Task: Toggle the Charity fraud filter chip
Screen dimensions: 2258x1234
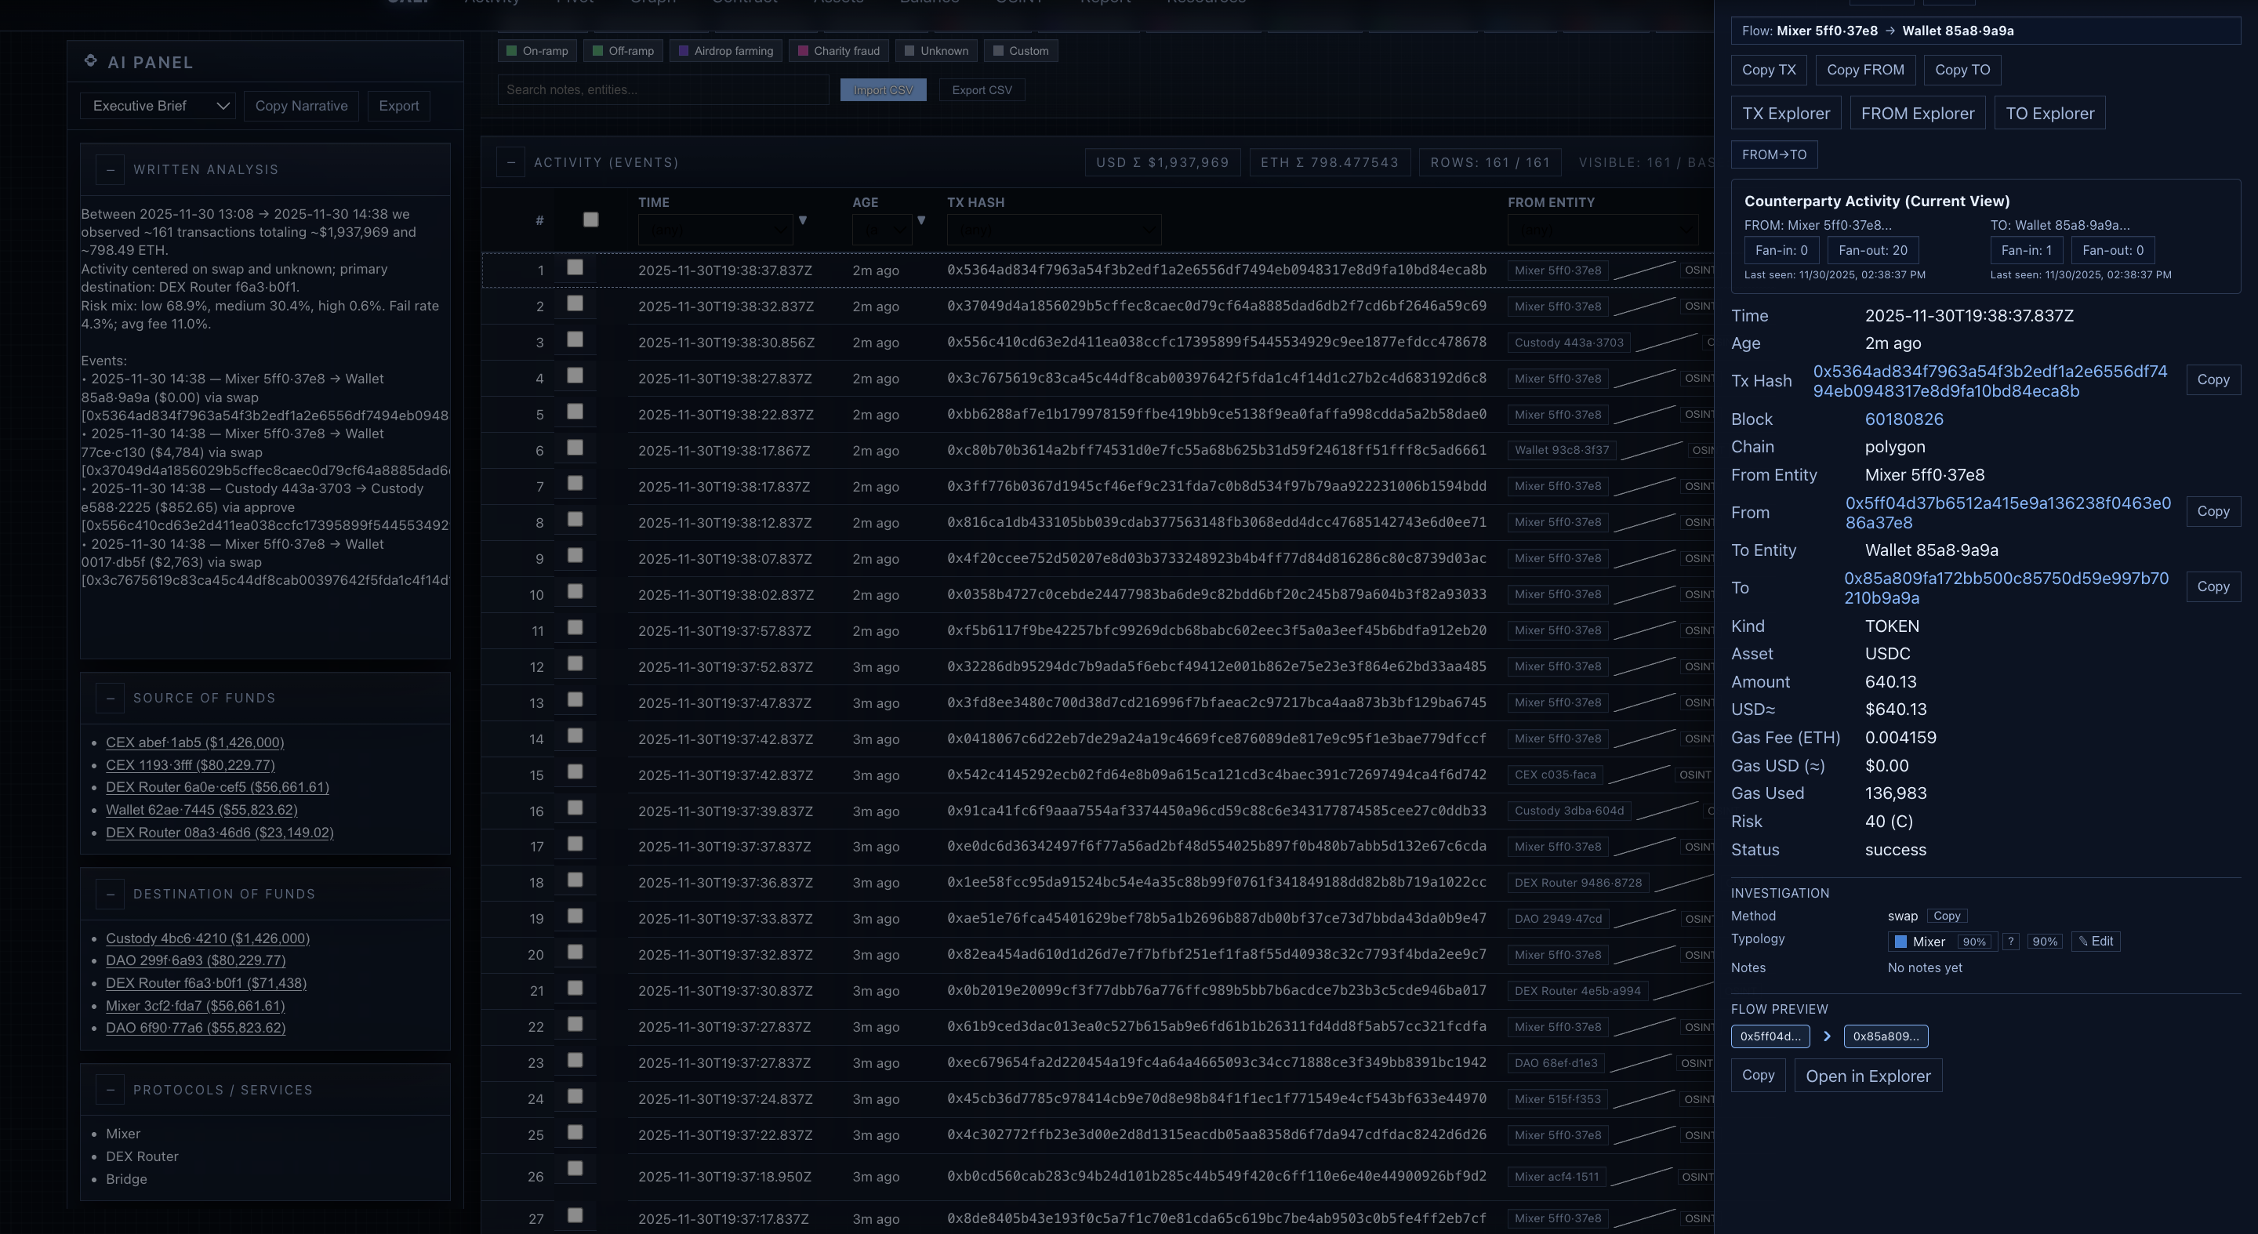Action: [838, 50]
